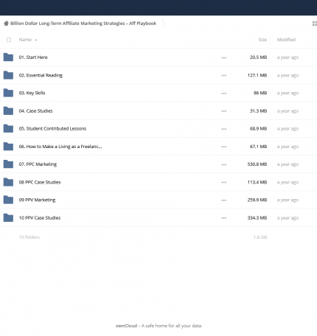Switch to grid view icon
The image size is (317, 336).
tap(315, 24)
